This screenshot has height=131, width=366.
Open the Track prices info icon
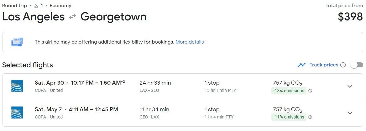(343, 65)
